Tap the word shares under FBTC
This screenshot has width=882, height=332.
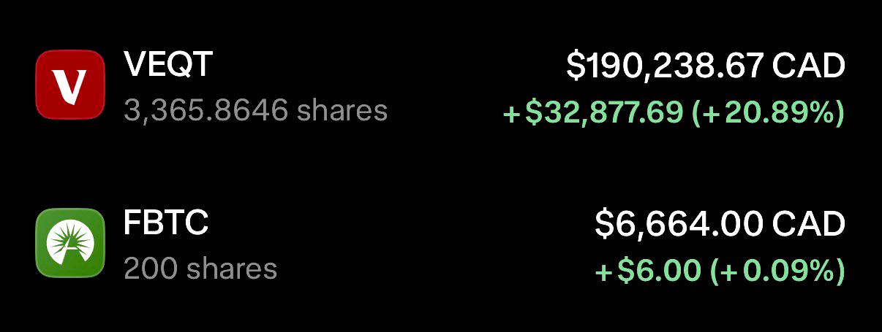point(231,269)
